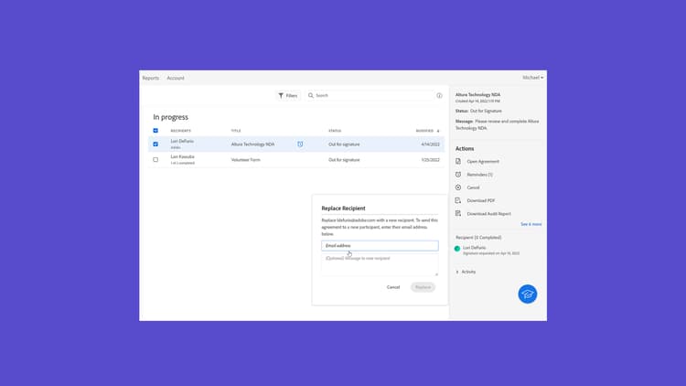The image size is (686, 386).
Task: Click the Replace button in dialog
Action: pos(423,287)
